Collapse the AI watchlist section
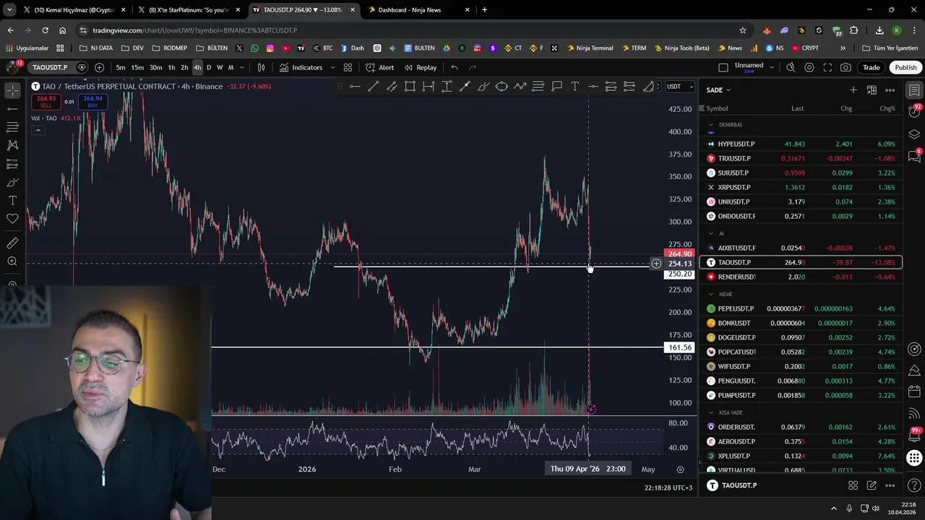Screen dimensions: 925x520 (711, 233)
